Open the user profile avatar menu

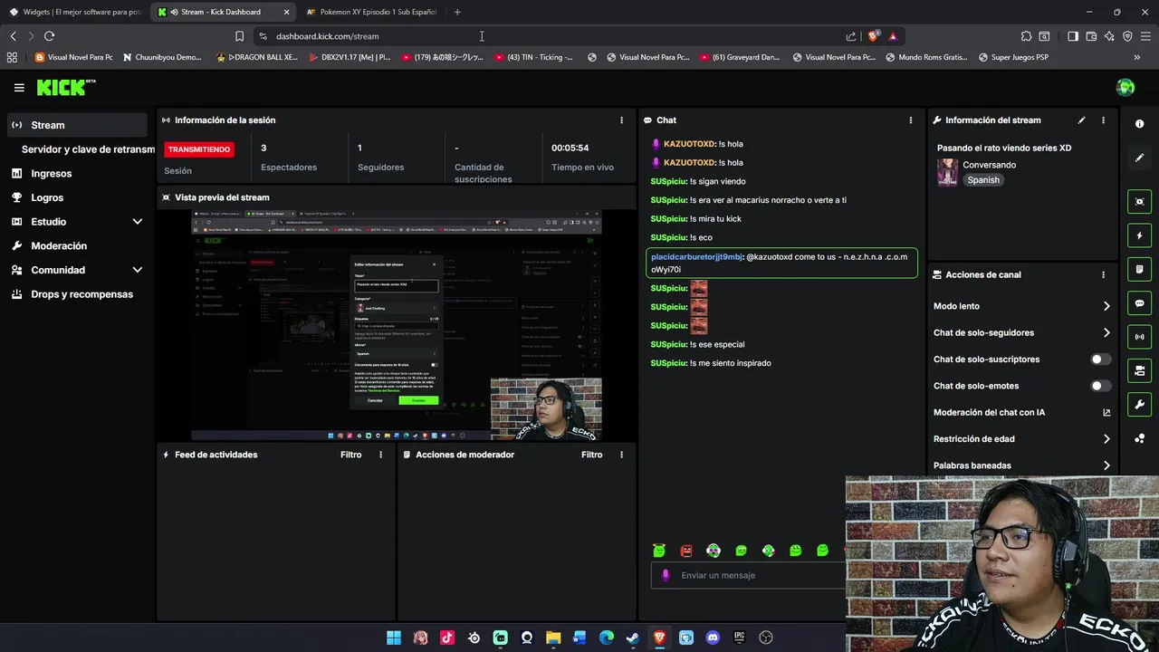point(1125,88)
